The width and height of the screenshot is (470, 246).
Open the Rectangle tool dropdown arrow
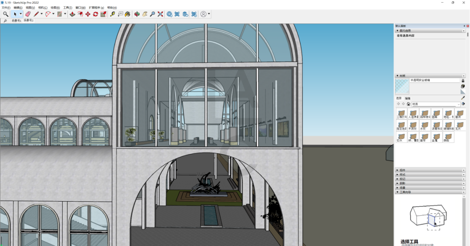[65, 14]
